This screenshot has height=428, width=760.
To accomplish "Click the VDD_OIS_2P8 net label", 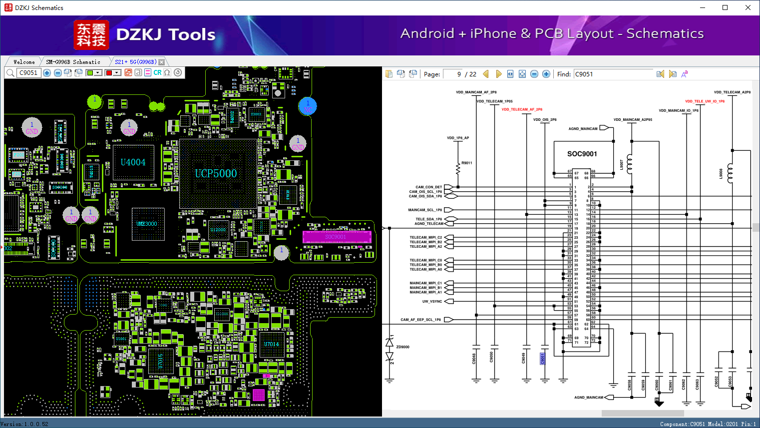I will [x=545, y=120].
